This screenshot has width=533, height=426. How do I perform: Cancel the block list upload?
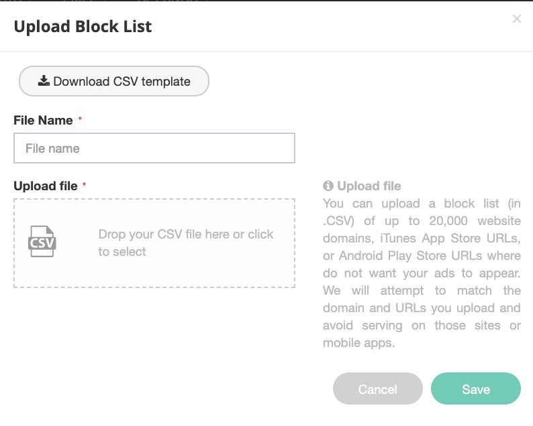378,388
